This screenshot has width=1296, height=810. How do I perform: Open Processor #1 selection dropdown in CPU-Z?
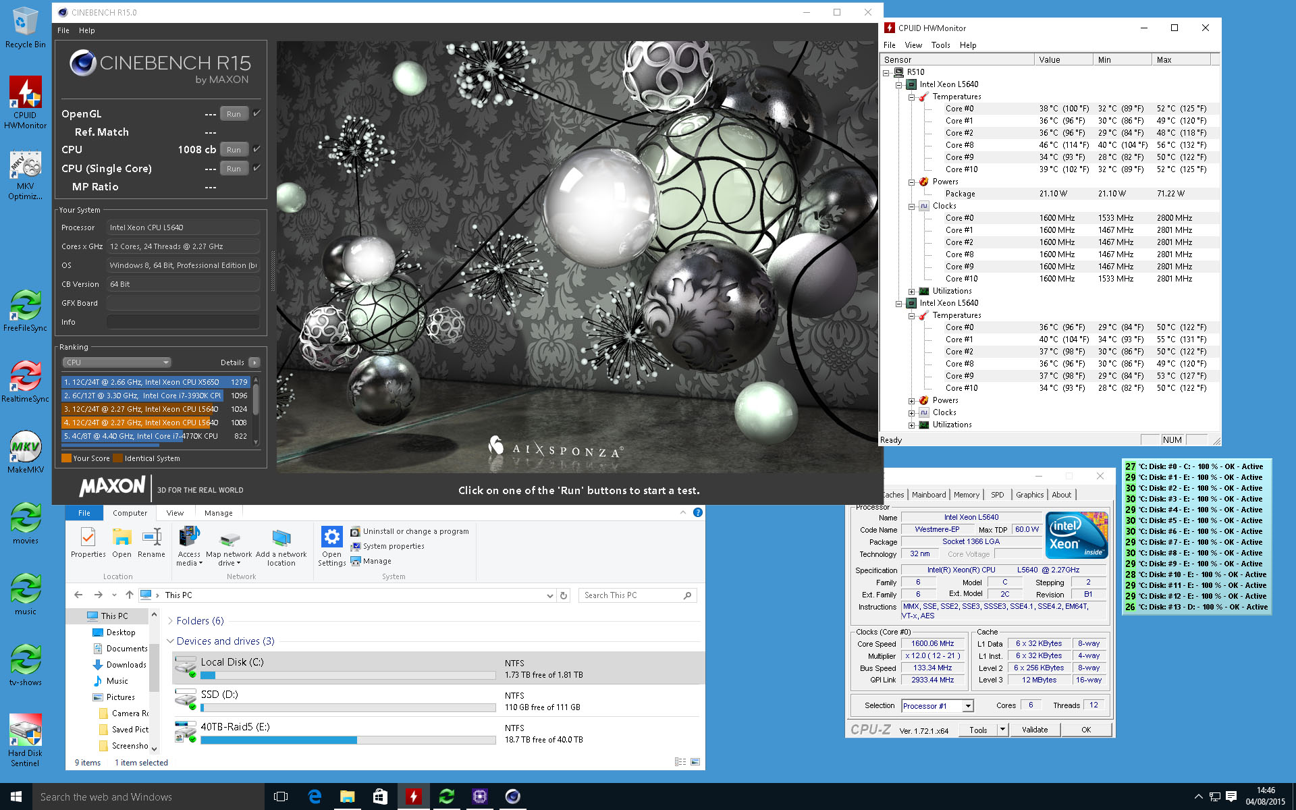click(x=967, y=706)
